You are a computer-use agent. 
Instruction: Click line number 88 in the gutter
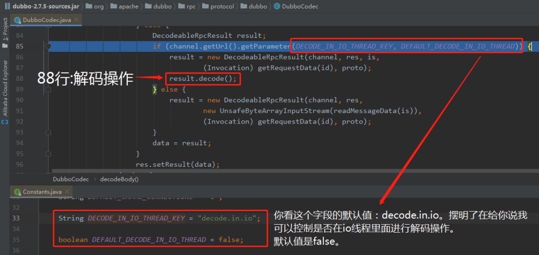tap(19, 79)
